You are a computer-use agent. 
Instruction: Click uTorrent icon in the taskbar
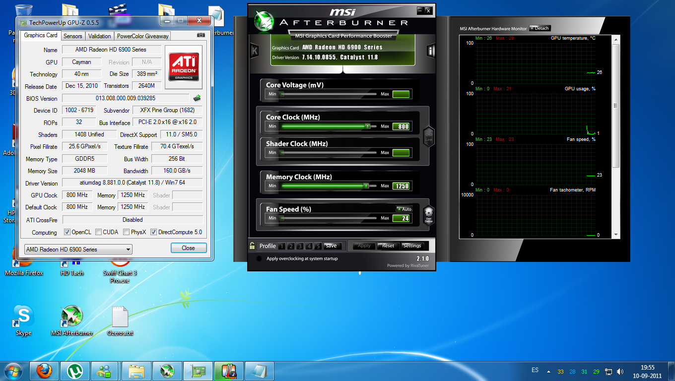[75, 371]
